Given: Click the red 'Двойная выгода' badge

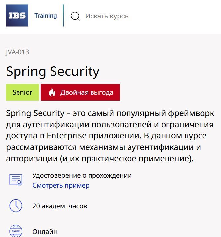Looking at the screenshot, I should tap(80, 92).
